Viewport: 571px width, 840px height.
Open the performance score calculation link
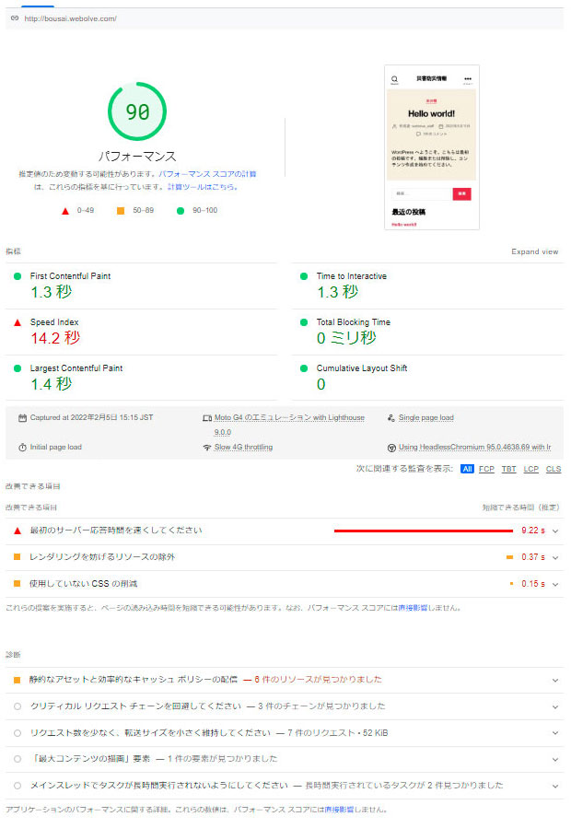click(207, 174)
